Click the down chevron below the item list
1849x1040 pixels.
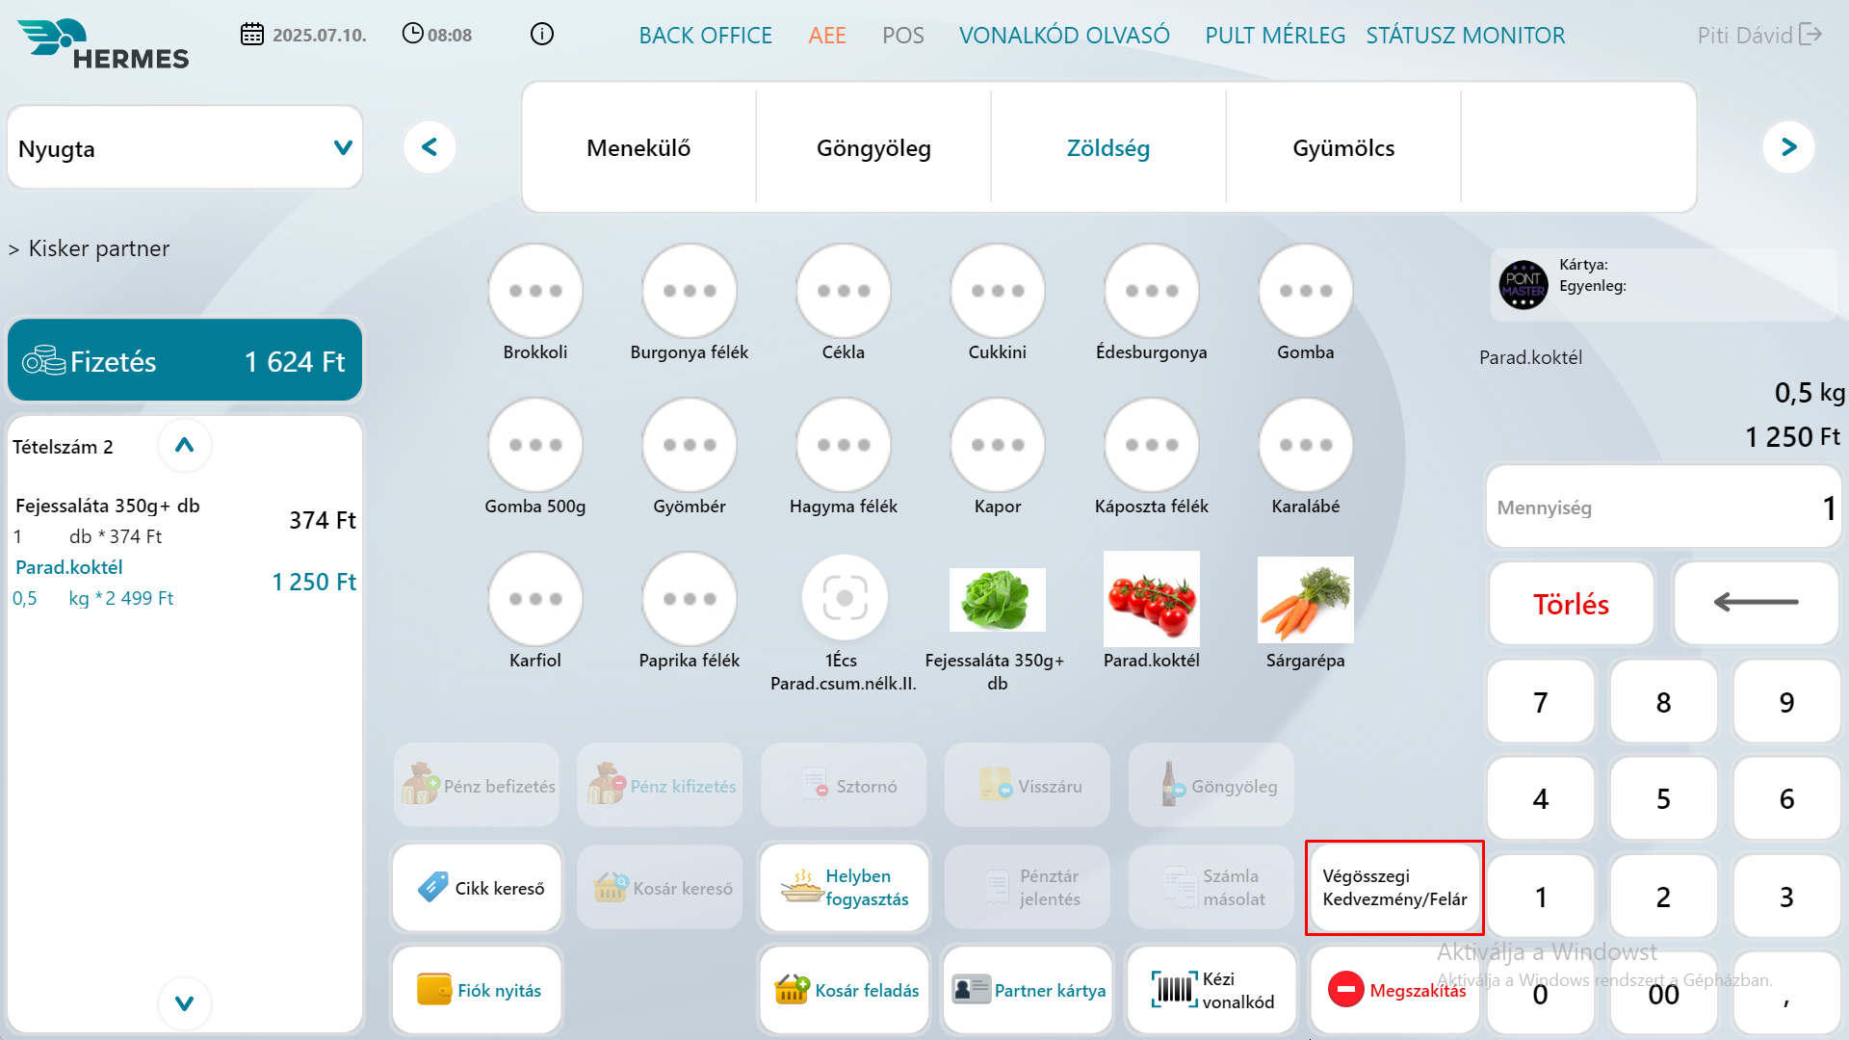point(185,1003)
